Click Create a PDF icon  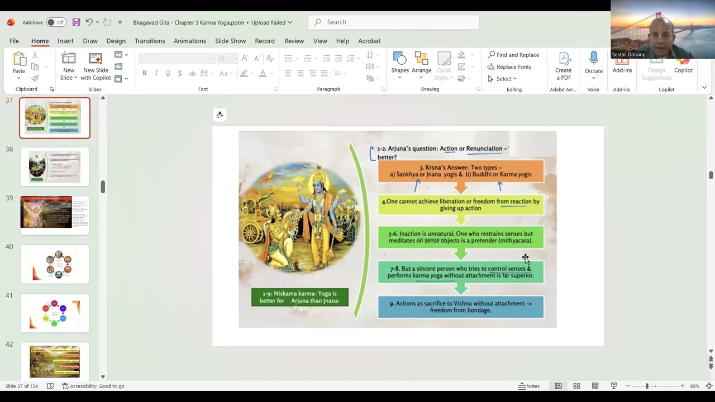563,59
